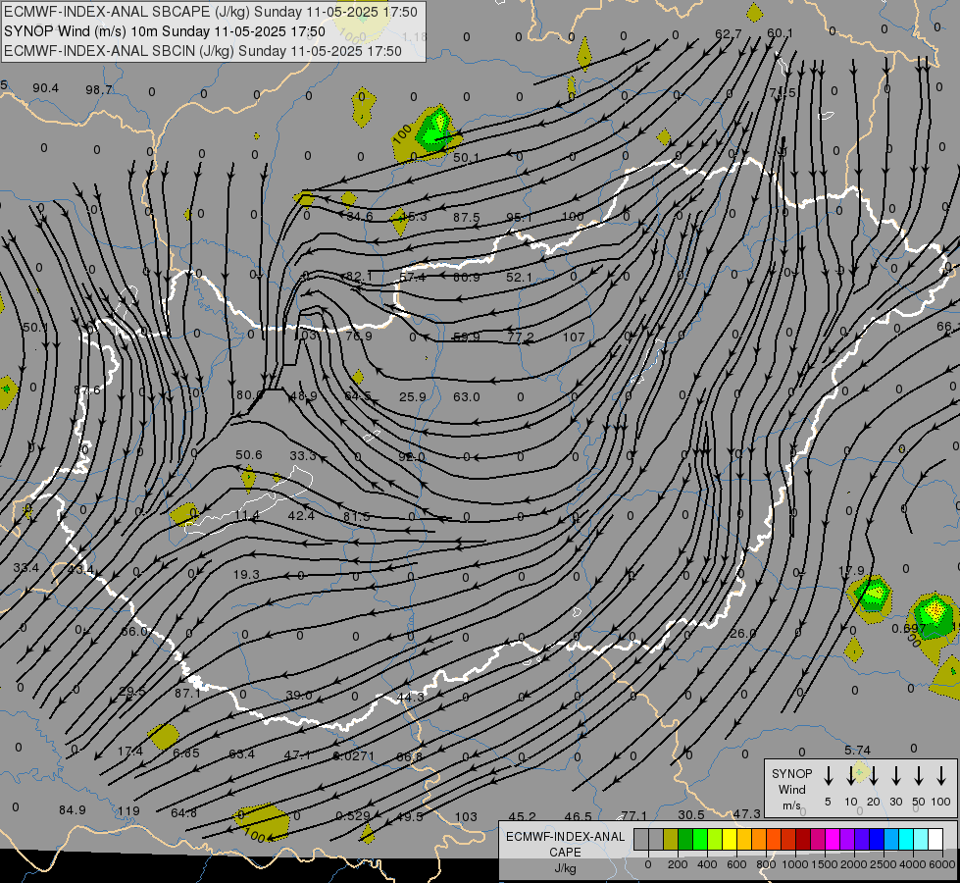960x883 pixels.
Task: Click the 42.4 map value
Action: tap(301, 515)
